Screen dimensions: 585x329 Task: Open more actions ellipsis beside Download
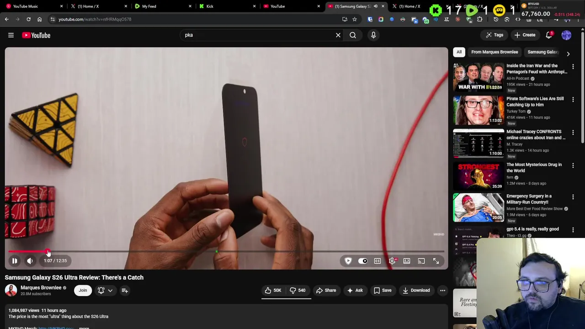[x=442, y=290]
